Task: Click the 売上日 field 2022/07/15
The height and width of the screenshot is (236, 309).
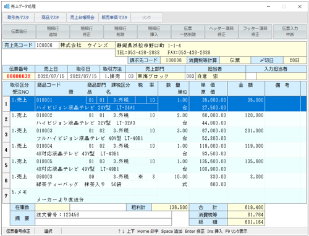Action: (51, 76)
